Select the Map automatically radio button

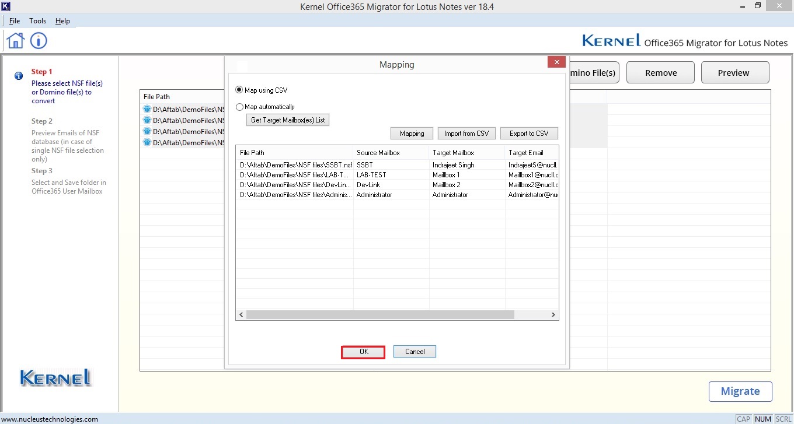(x=239, y=107)
